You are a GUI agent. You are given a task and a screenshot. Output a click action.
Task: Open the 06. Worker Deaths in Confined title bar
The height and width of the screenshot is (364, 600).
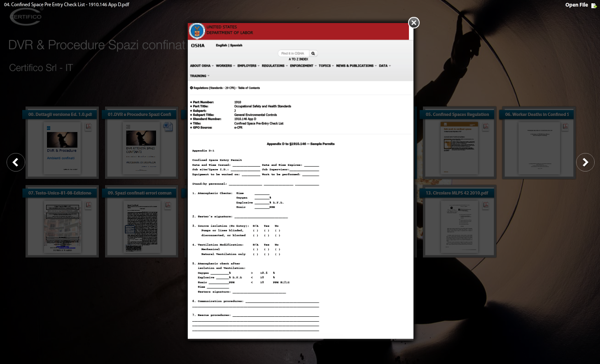(x=537, y=114)
